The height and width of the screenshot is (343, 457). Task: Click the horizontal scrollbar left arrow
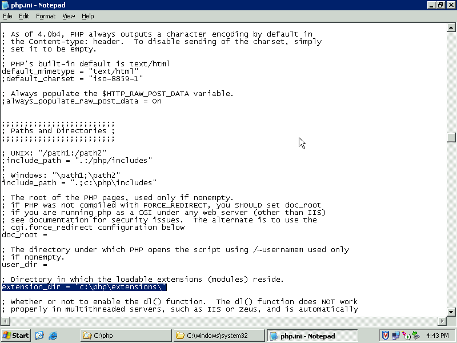click(x=5, y=321)
